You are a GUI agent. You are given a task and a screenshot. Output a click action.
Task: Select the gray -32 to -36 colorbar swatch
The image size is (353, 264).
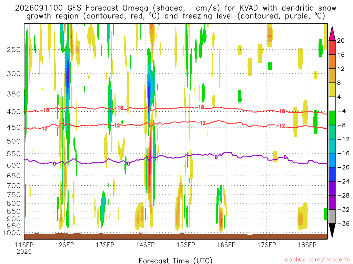[332, 217]
